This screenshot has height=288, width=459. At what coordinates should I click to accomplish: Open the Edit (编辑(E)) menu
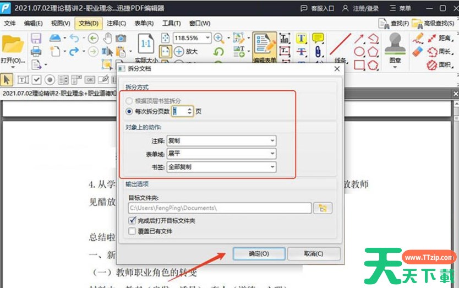click(33, 24)
